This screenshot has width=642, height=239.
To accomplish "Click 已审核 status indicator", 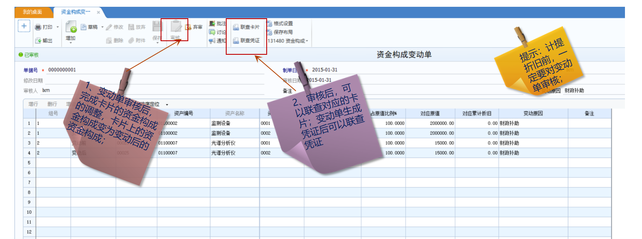I will pos(29,55).
